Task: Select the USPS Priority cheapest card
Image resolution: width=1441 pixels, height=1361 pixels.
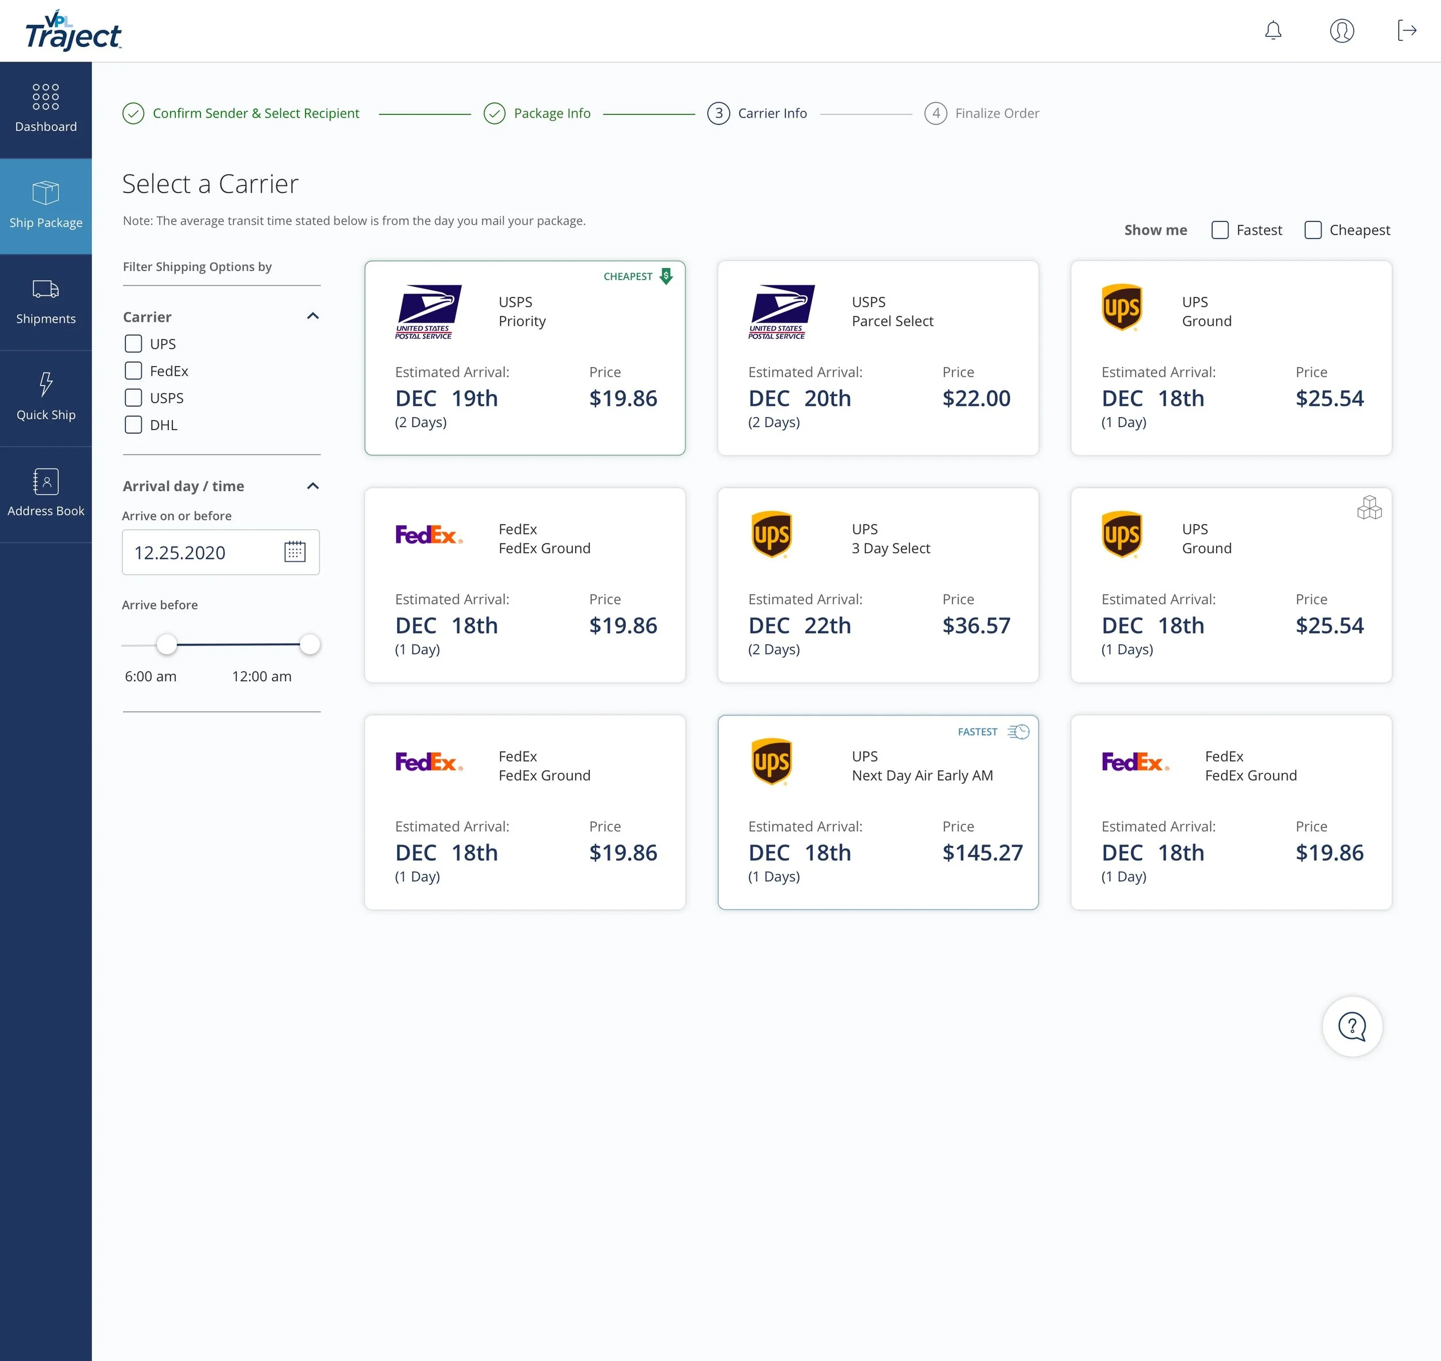Action: pyautogui.click(x=525, y=357)
